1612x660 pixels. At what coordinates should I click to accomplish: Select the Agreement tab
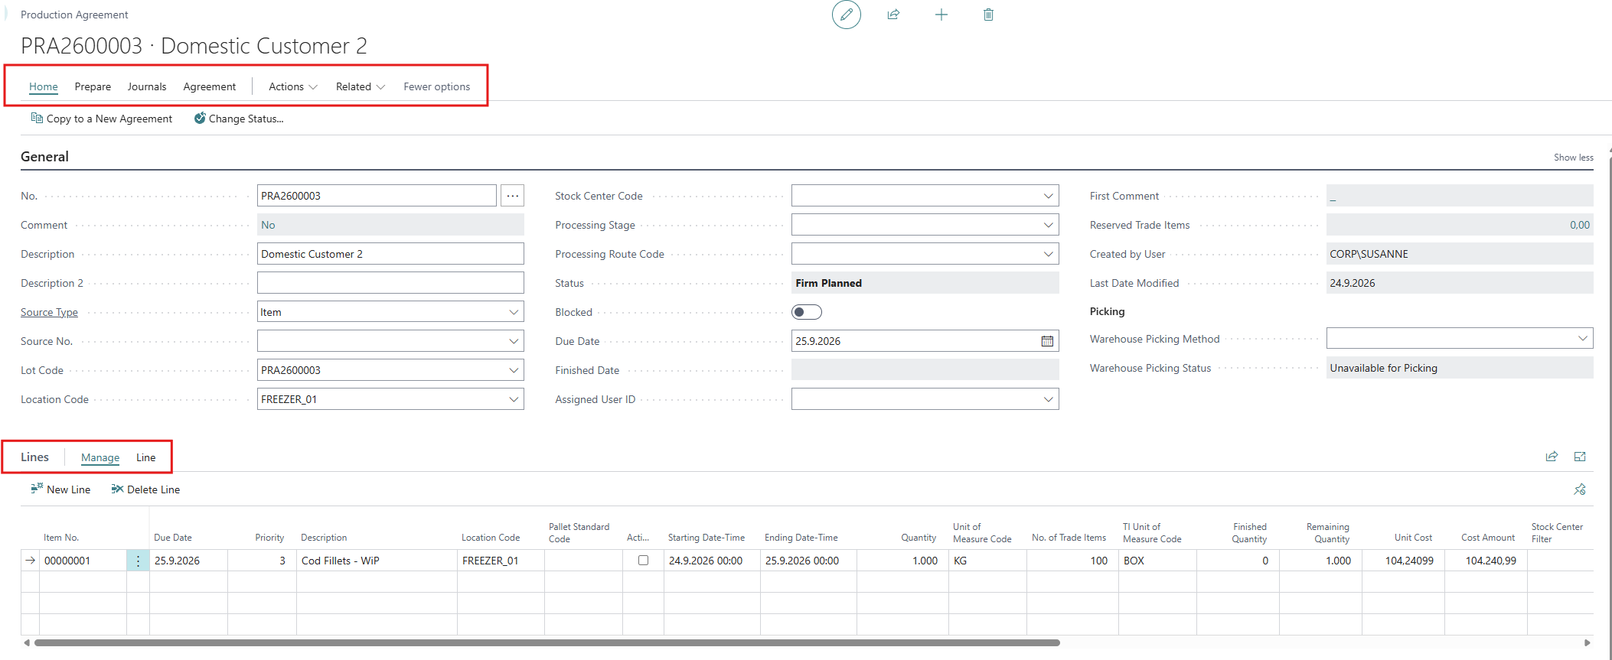[210, 86]
